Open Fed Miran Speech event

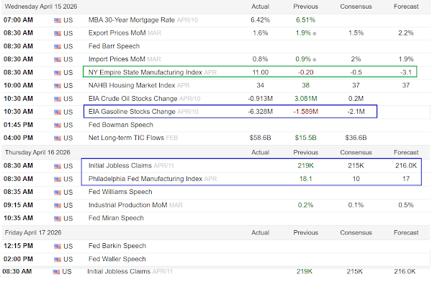tap(116, 218)
